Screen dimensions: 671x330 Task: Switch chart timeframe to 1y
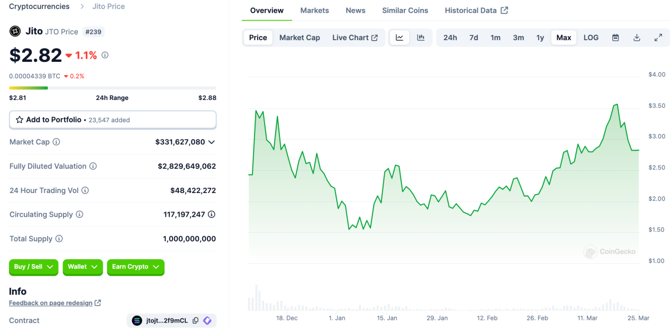coord(540,38)
